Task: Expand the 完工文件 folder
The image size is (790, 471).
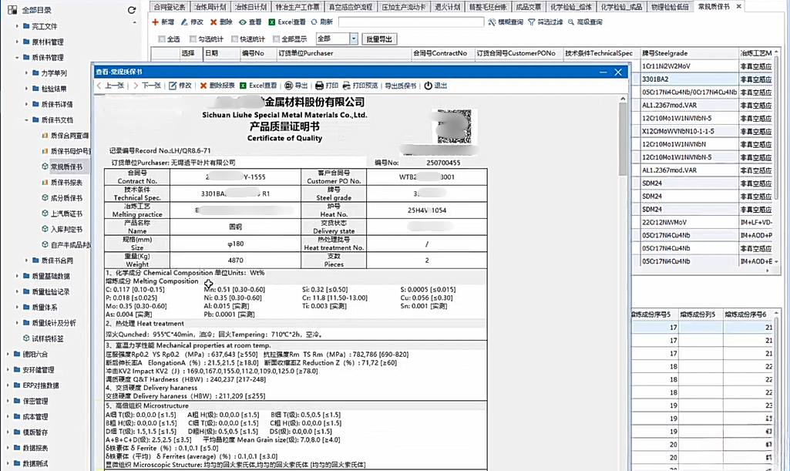Action: [17, 26]
